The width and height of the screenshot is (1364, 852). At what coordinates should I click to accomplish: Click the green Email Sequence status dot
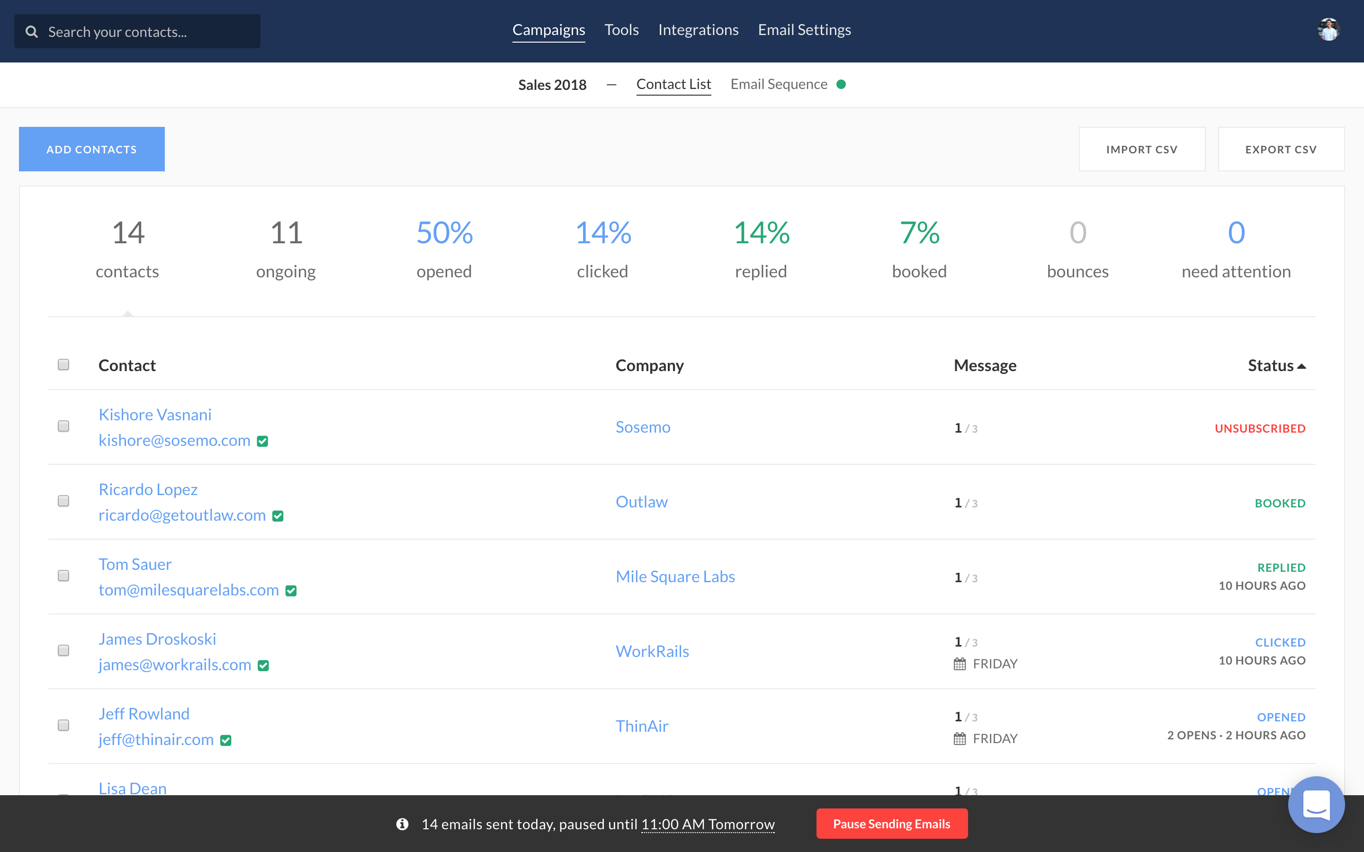pyautogui.click(x=841, y=85)
